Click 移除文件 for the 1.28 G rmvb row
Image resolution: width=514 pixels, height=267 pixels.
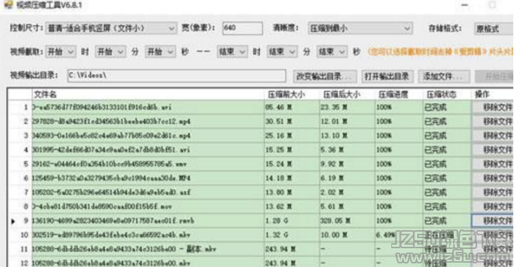(492, 221)
